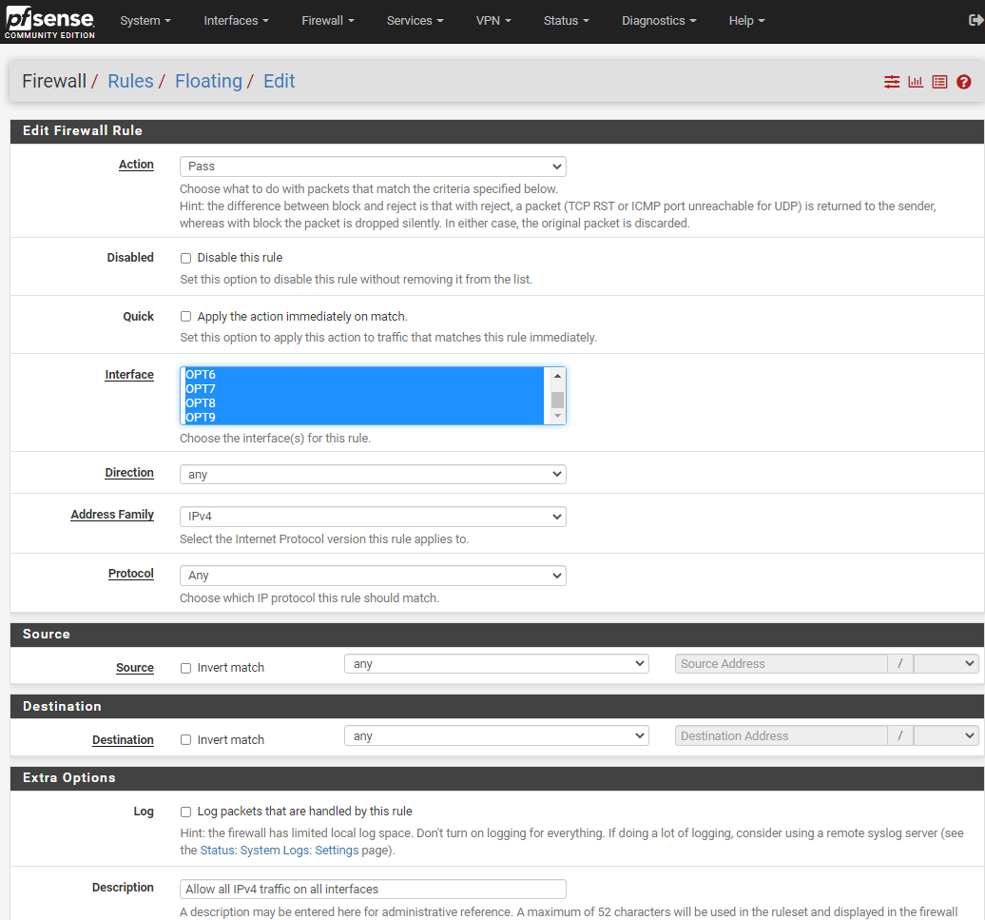
Task: Open the states summary bar chart icon
Action: [916, 82]
